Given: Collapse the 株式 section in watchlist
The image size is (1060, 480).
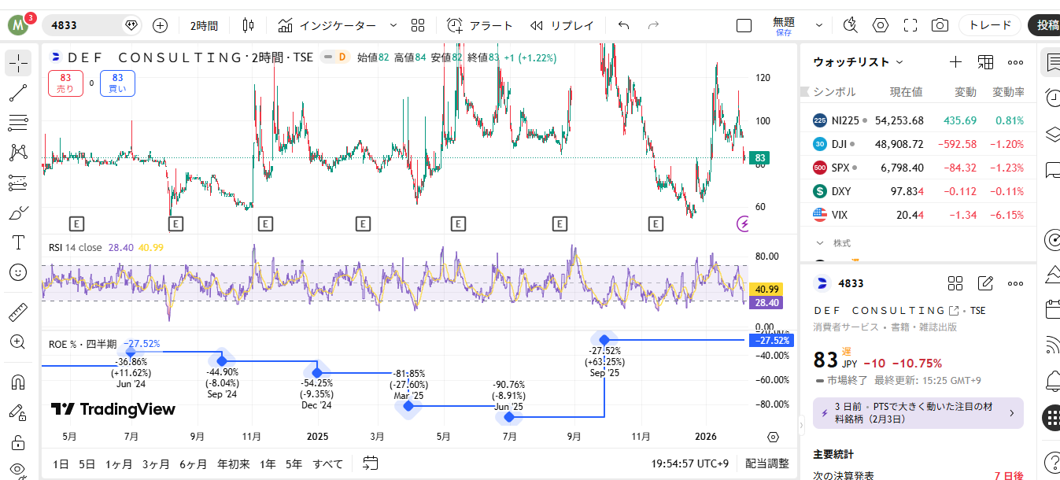Looking at the screenshot, I should click(820, 243).
